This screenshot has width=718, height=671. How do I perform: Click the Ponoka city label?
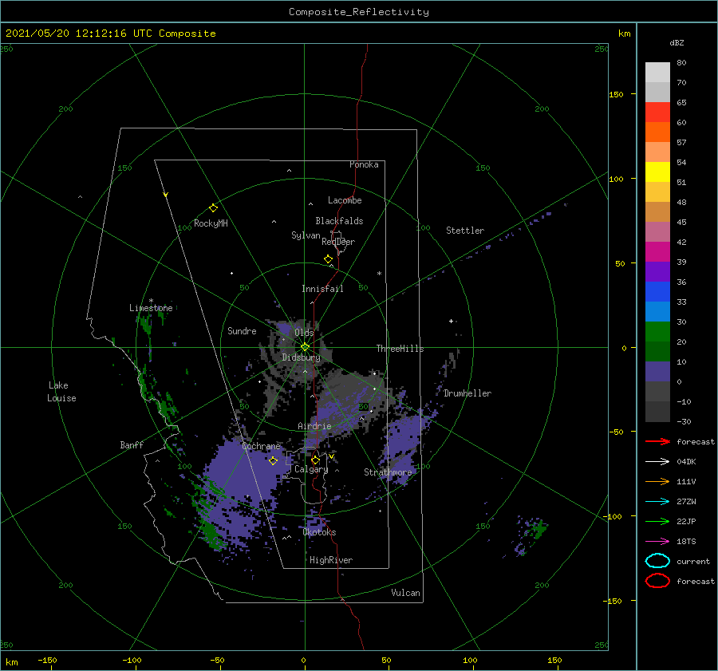364,164
